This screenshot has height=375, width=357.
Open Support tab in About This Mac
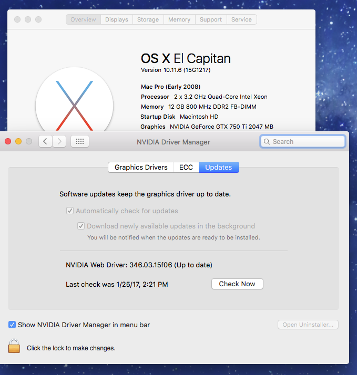(x=211, y=19)
